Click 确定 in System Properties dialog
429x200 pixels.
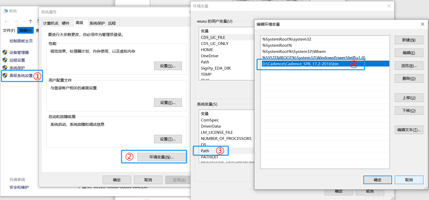117,180
